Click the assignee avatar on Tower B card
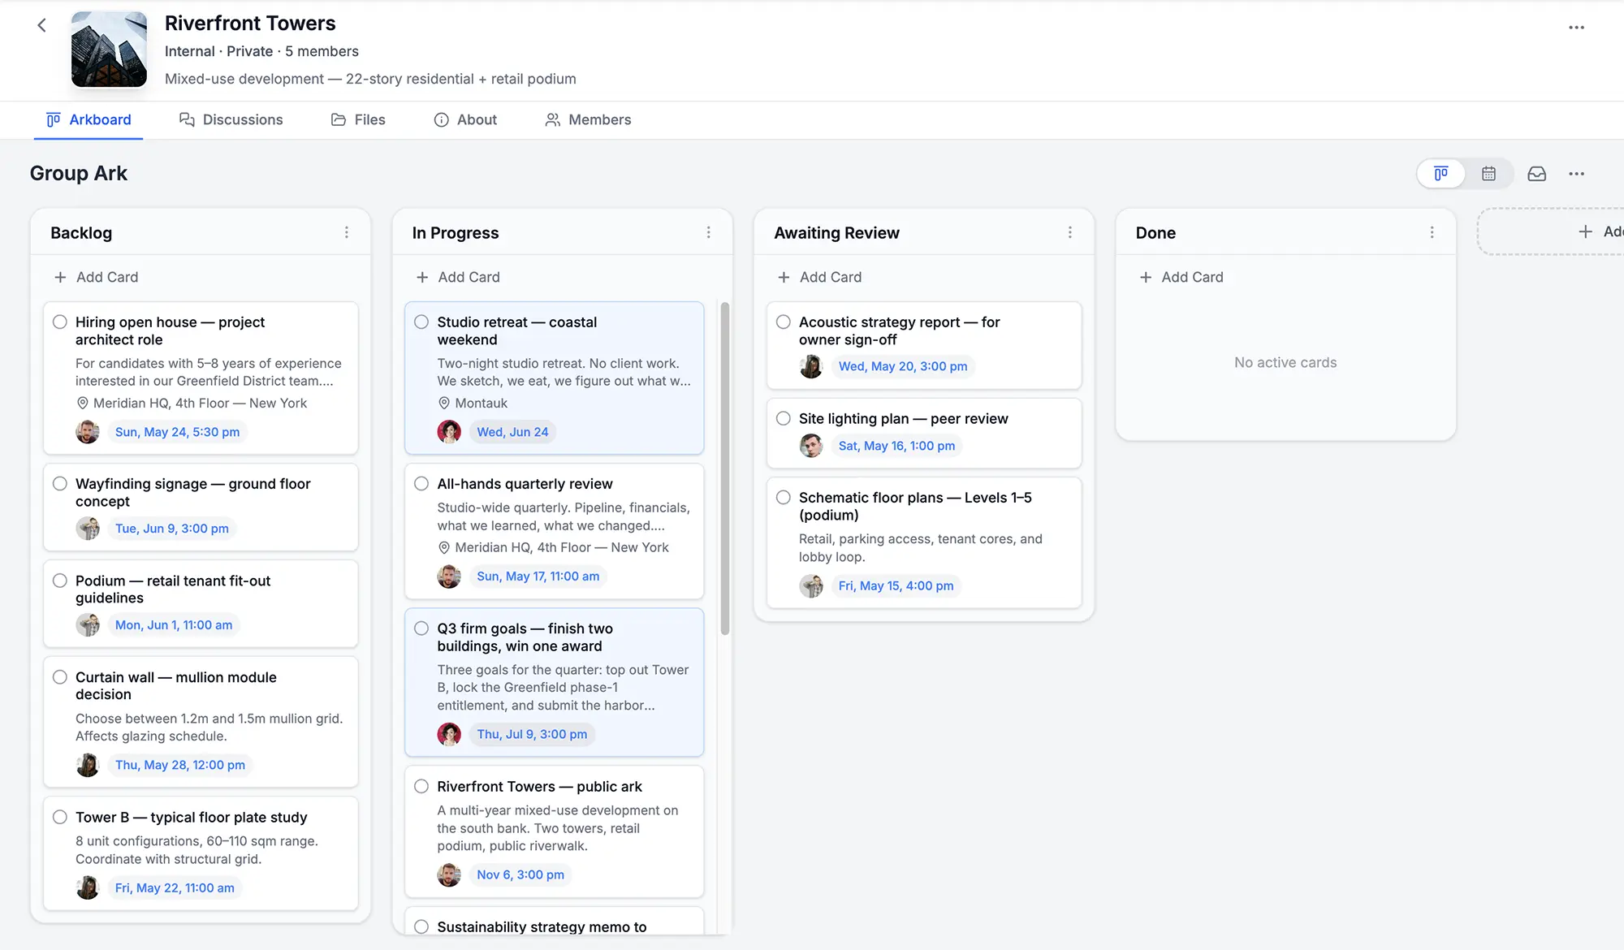Image resolution: width=1624 pixels, height=950 pixels. pyautogui.click(x=88, y=887)
